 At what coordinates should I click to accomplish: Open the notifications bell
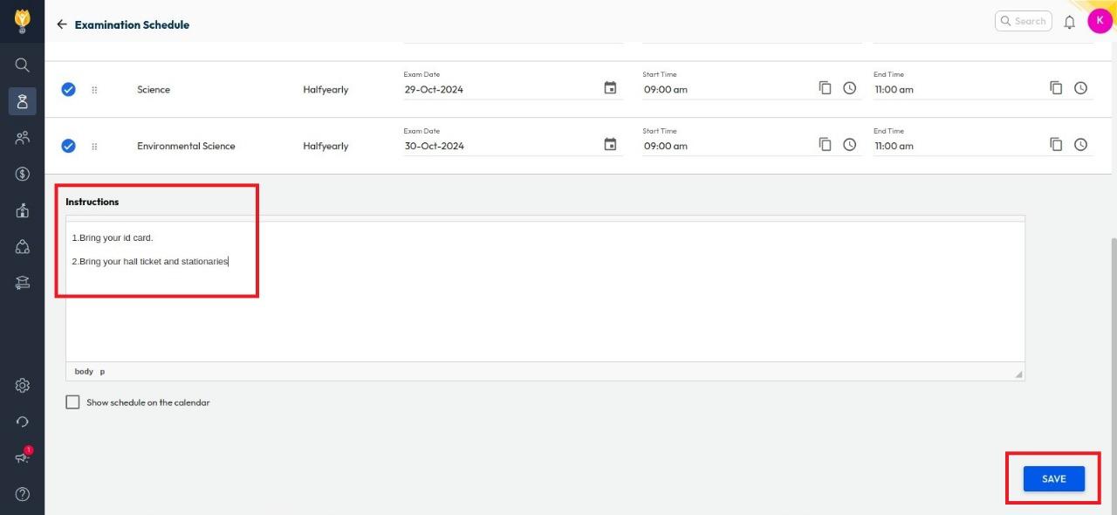pos(1069,23)
